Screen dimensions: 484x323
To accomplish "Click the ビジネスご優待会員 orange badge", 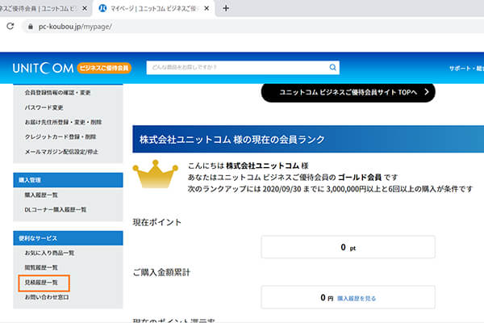I will (x=104, y=68).
